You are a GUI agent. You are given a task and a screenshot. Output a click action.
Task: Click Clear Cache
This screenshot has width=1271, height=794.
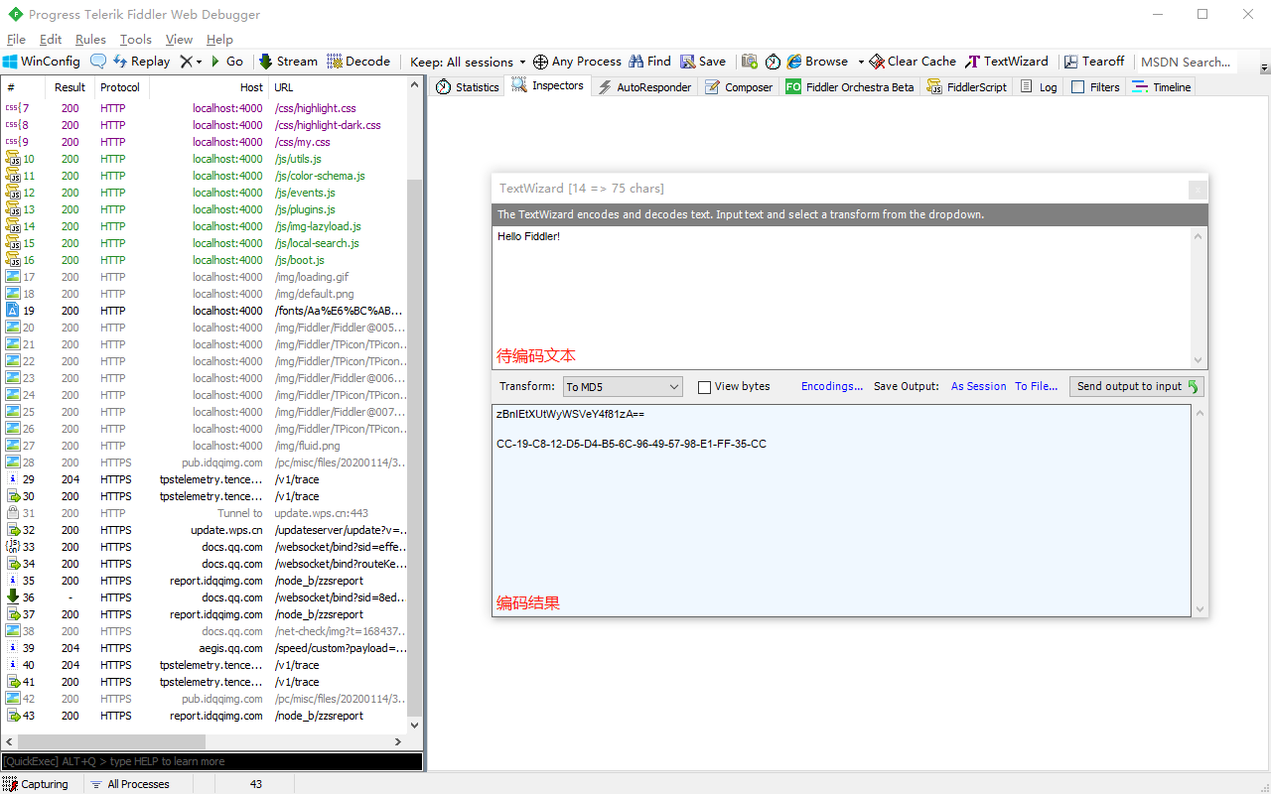tap(913, 62)
